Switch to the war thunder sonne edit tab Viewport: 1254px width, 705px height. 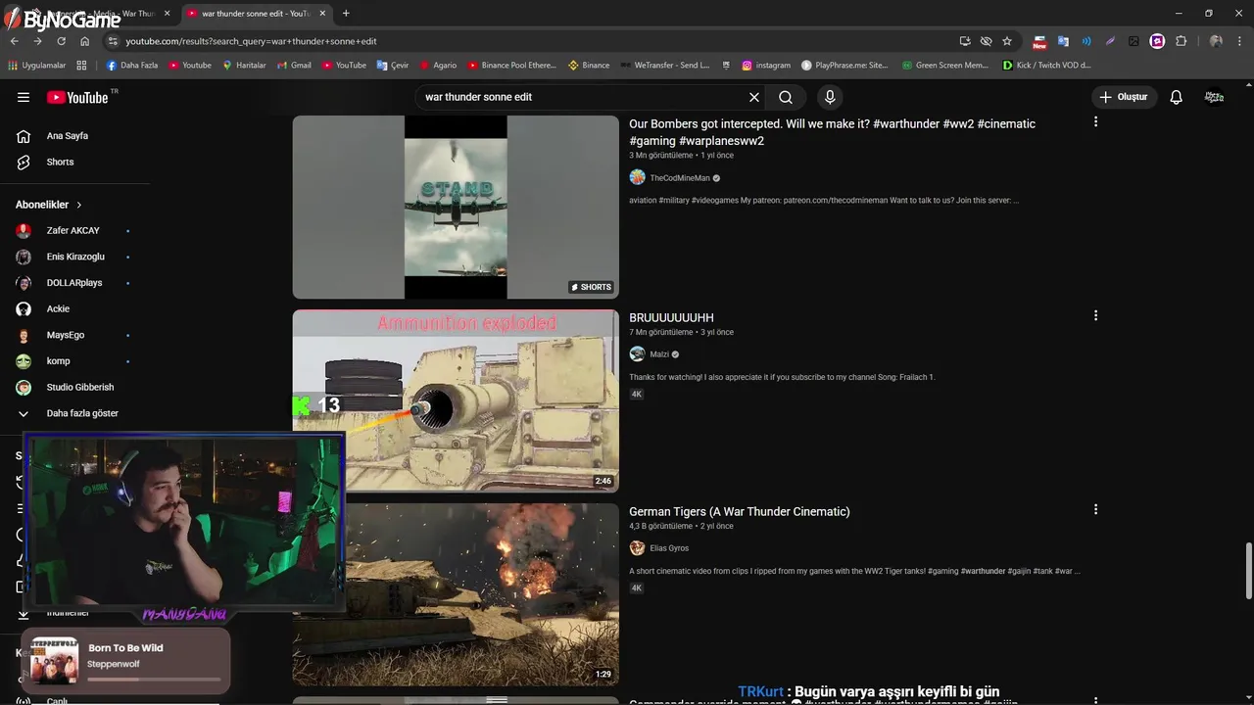tap(257, 14)
